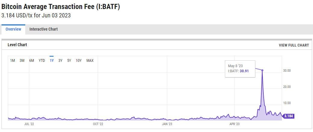
Task: Select the 6M time range
Action: pyautogui.click(x=32, y=61)
